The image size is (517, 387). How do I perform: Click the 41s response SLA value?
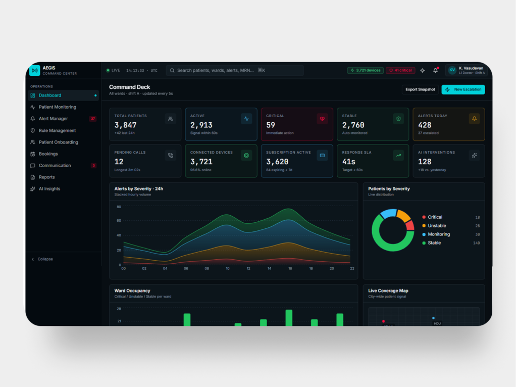(x=348, y=162)
